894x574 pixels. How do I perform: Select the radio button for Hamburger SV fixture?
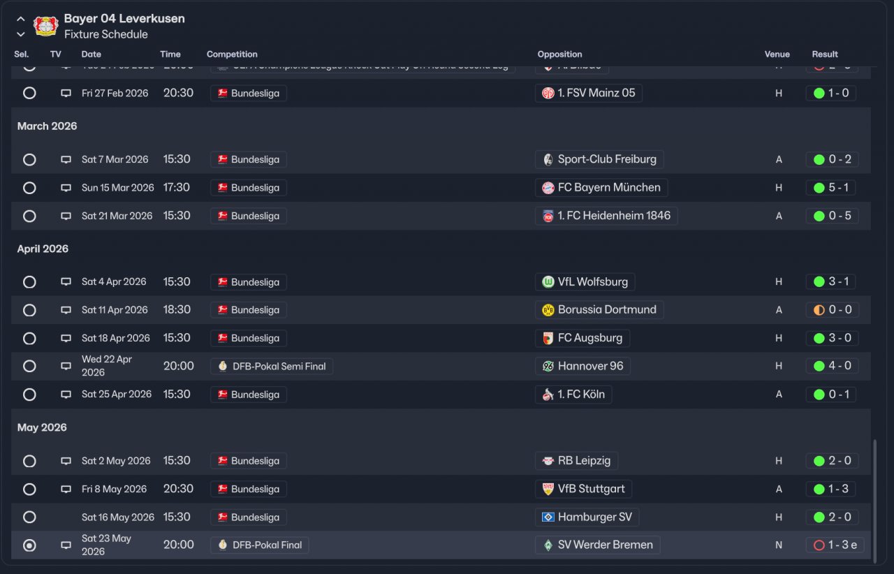[29, 517]
